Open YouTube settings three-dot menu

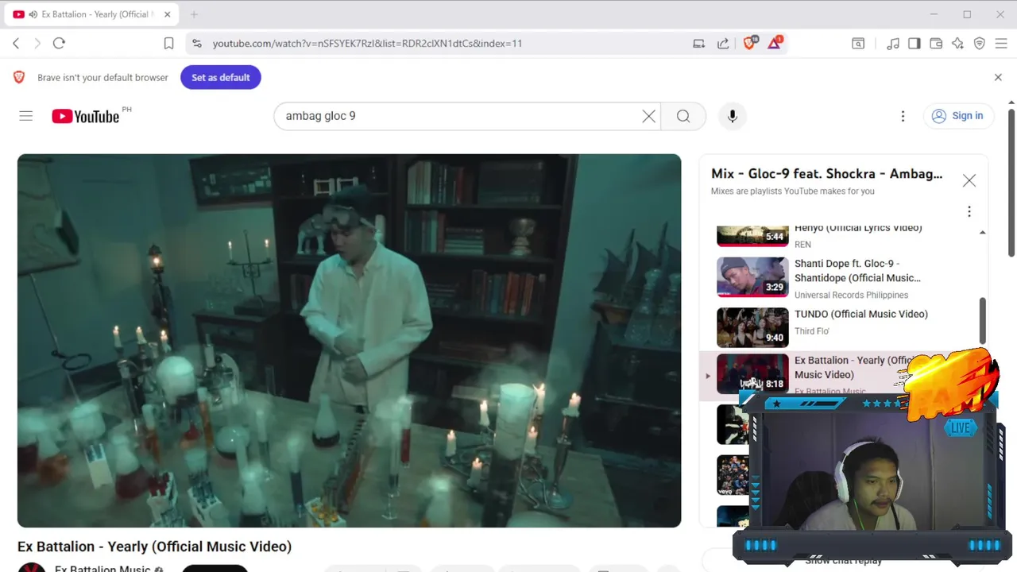coord(903,116)
